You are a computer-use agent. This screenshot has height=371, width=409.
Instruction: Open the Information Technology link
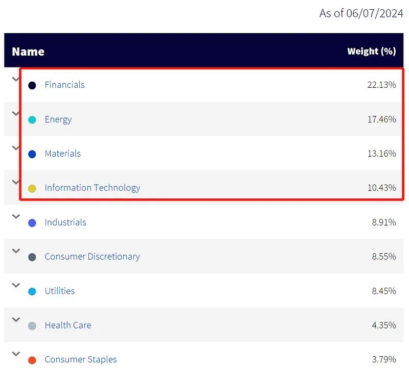92,188
